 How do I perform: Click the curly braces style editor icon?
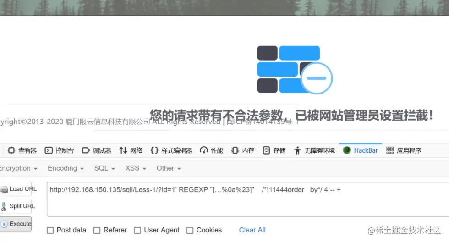(x=154, y=150)
